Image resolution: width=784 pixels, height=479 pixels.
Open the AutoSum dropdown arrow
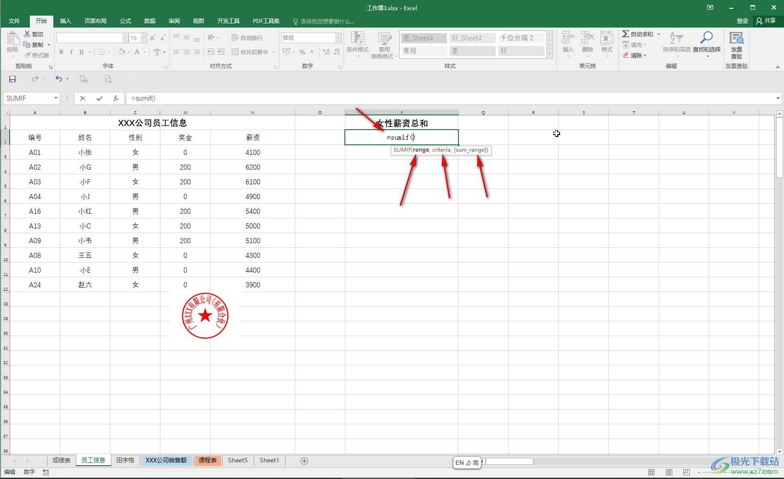click(x=658, y=34)
